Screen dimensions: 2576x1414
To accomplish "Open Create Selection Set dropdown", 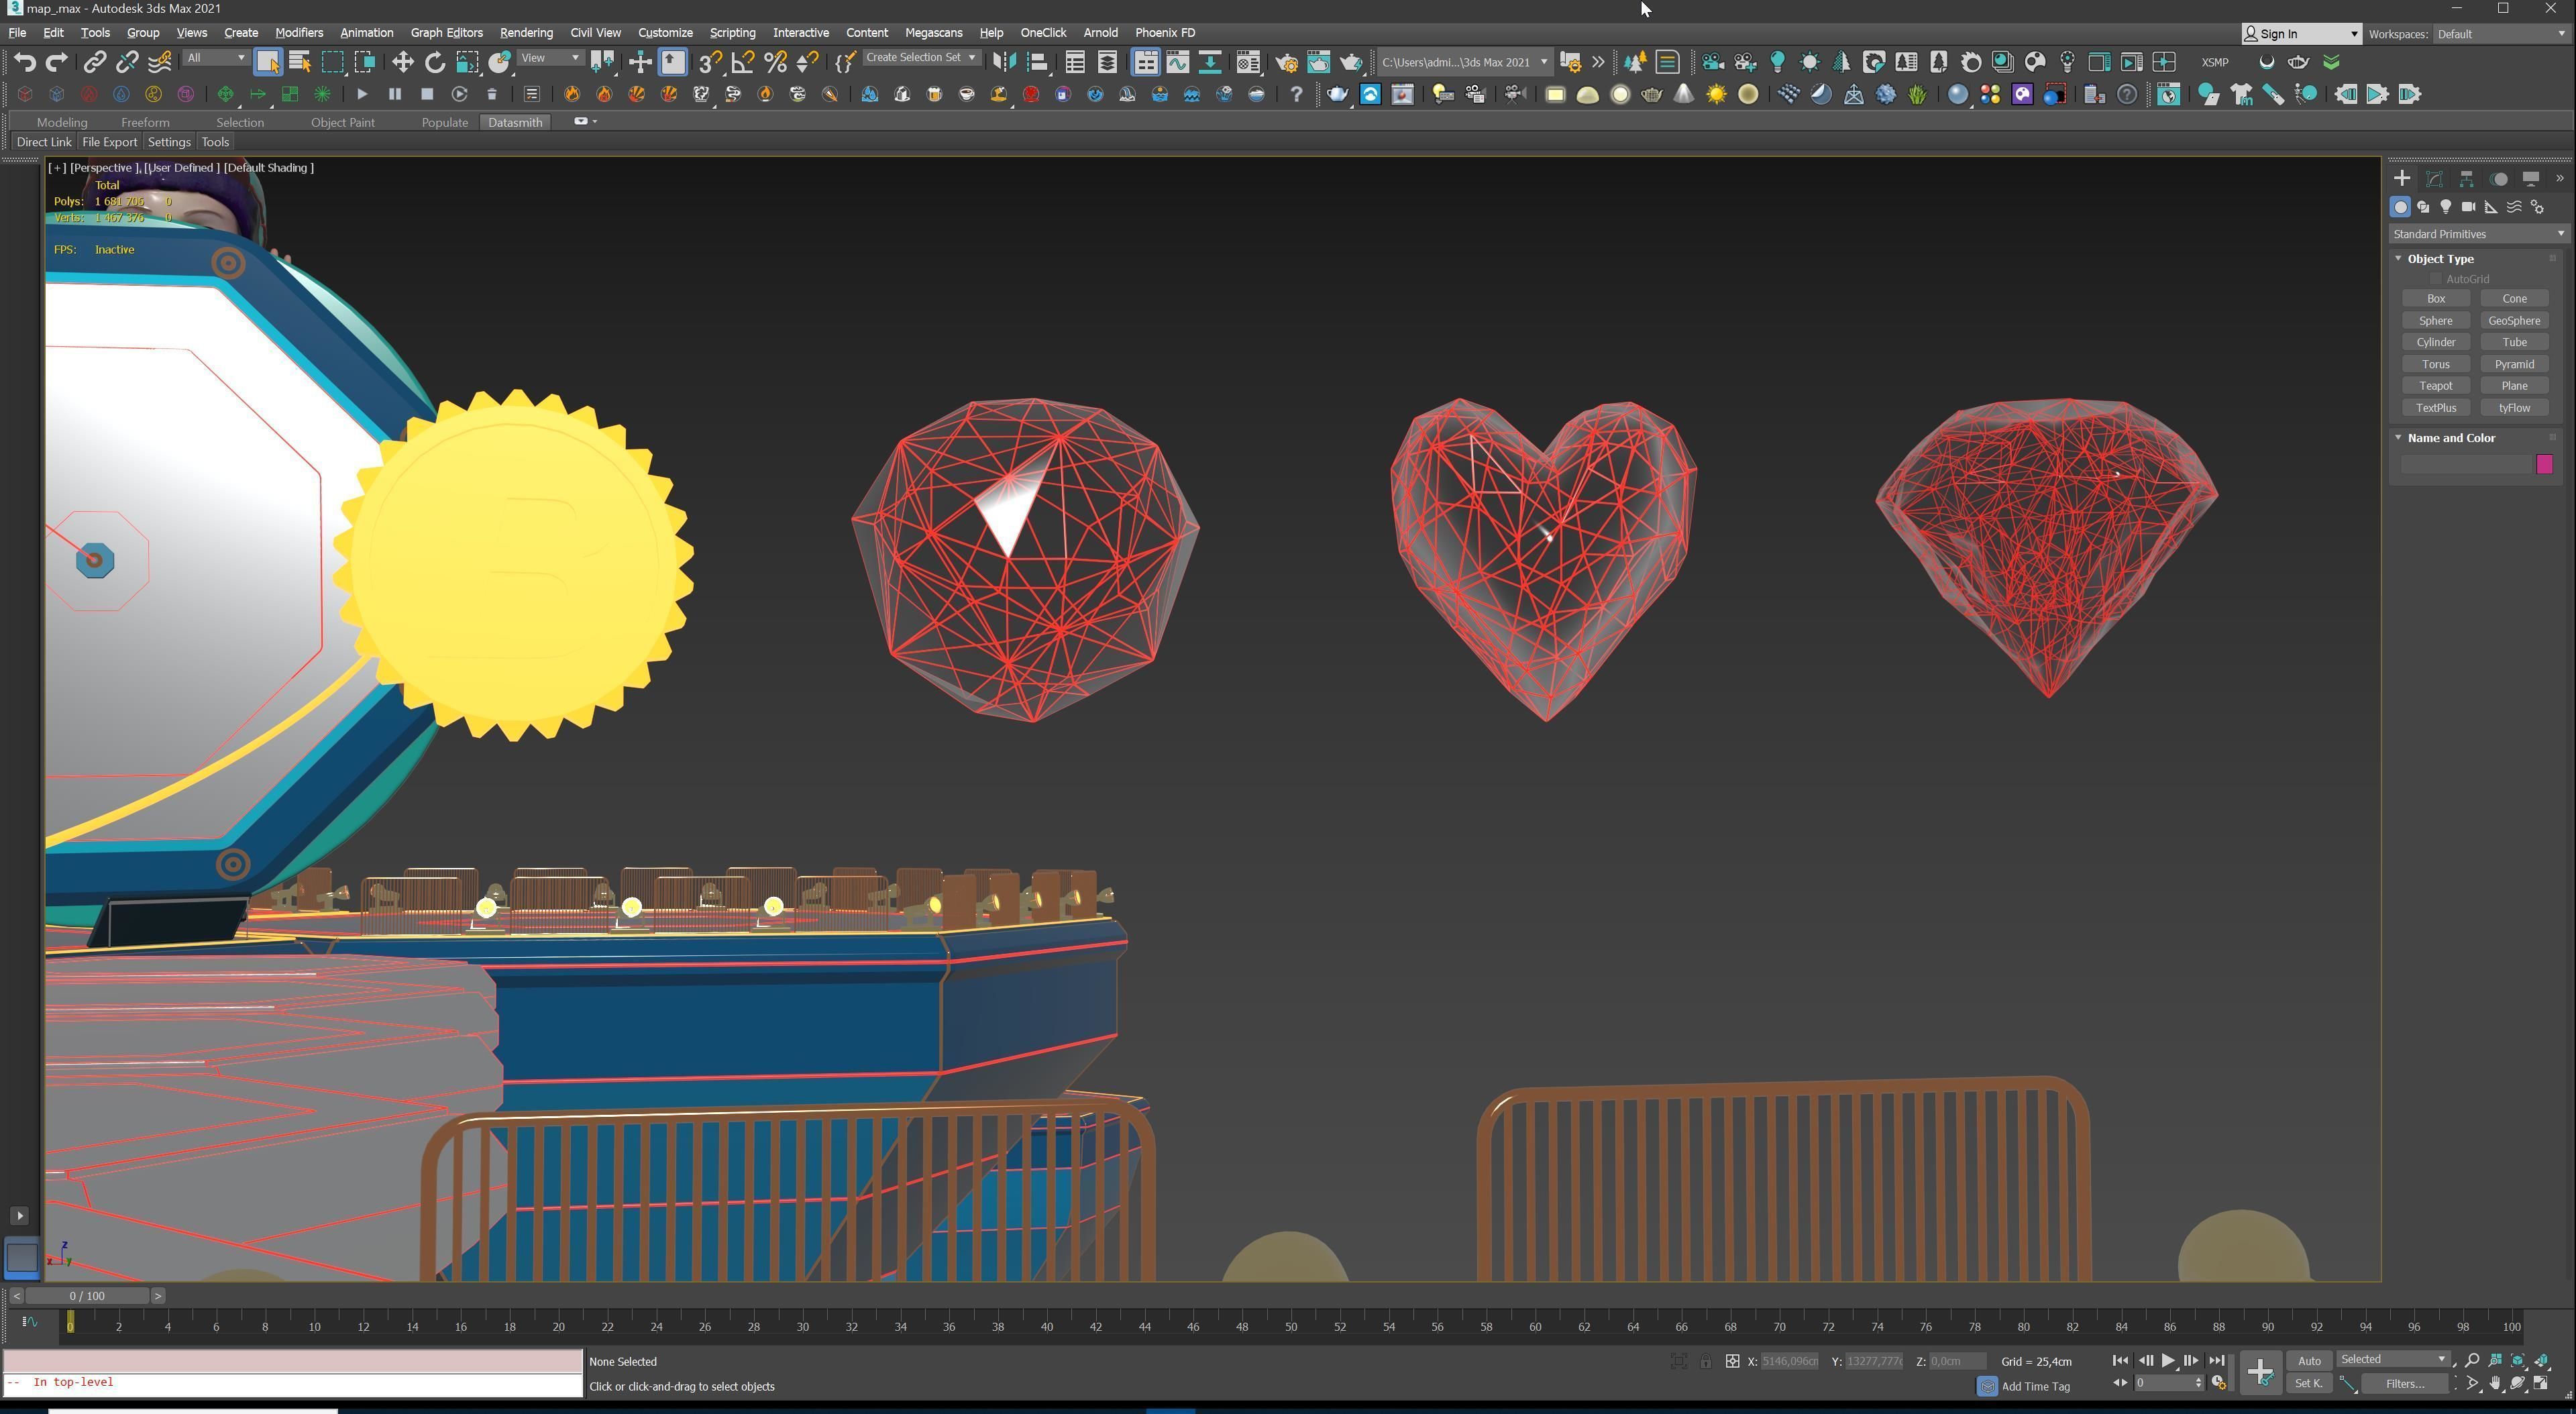I will pos(921,58).
